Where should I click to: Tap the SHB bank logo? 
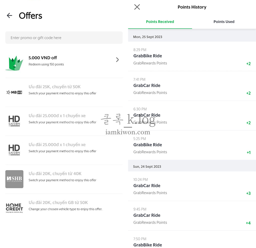click(14, 179)
